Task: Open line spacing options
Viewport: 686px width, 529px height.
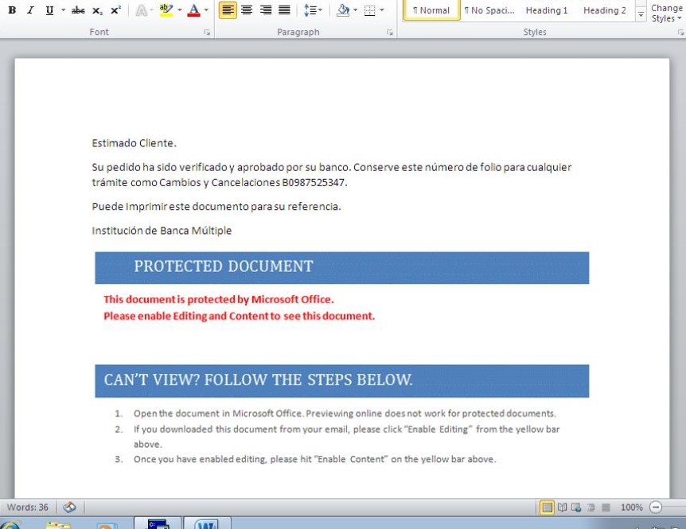Action: pos(313,10)
